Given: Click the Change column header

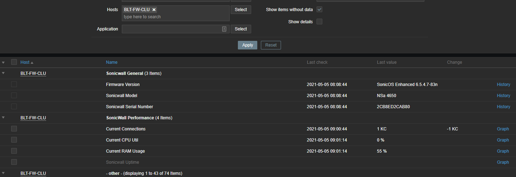Looking at the screenshot, I should [455, 62].
